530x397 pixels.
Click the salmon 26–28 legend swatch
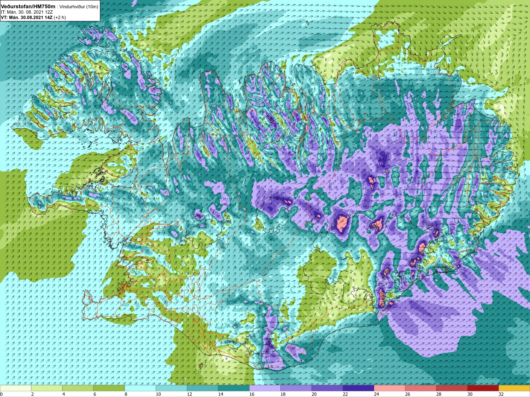pos(421,388)
